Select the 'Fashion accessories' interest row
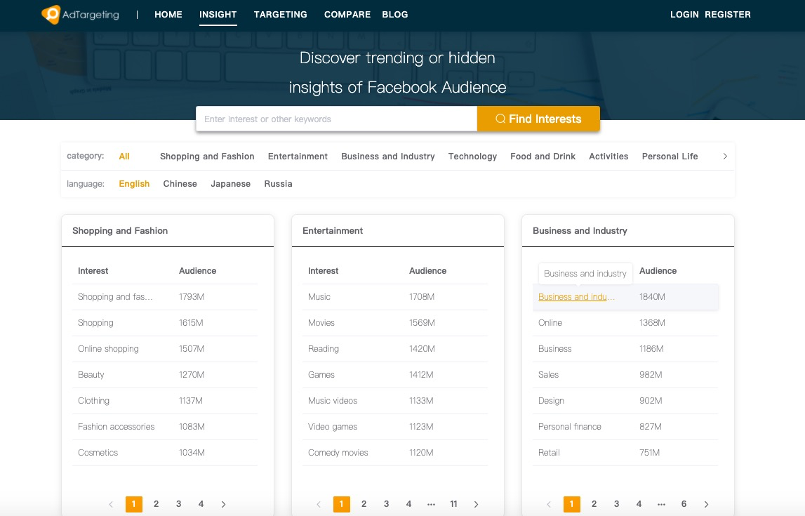 coord(165,427)
